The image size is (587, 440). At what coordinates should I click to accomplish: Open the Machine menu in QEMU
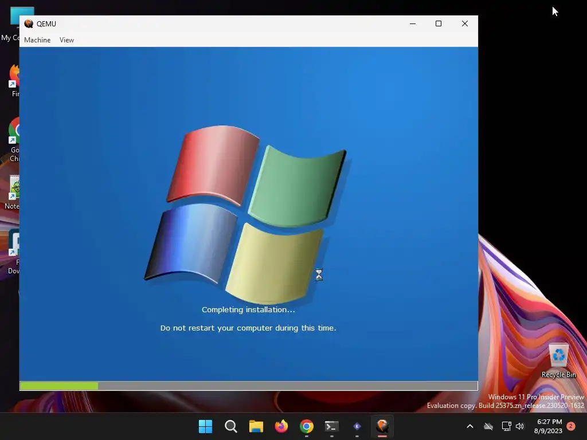tap(37, 40)
